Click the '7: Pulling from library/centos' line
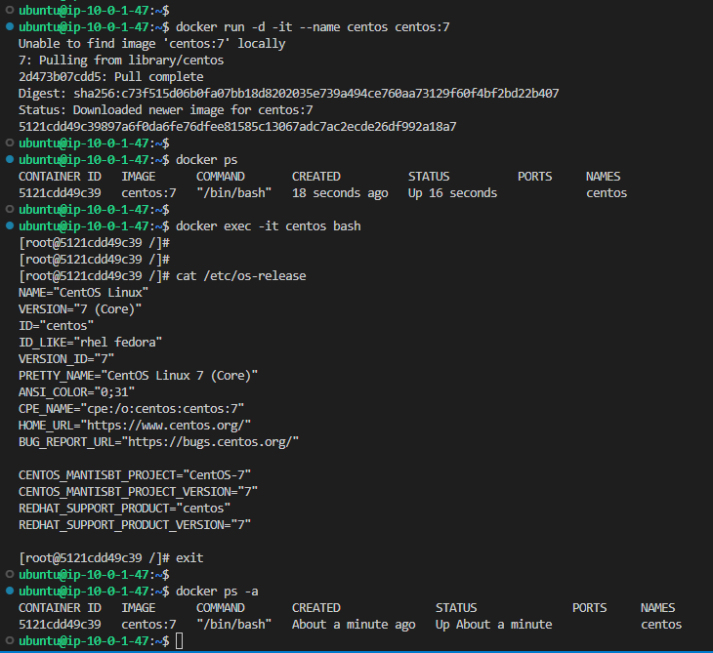Image resolution: width=713 pixels, height=653 pixels. (121, 61)
